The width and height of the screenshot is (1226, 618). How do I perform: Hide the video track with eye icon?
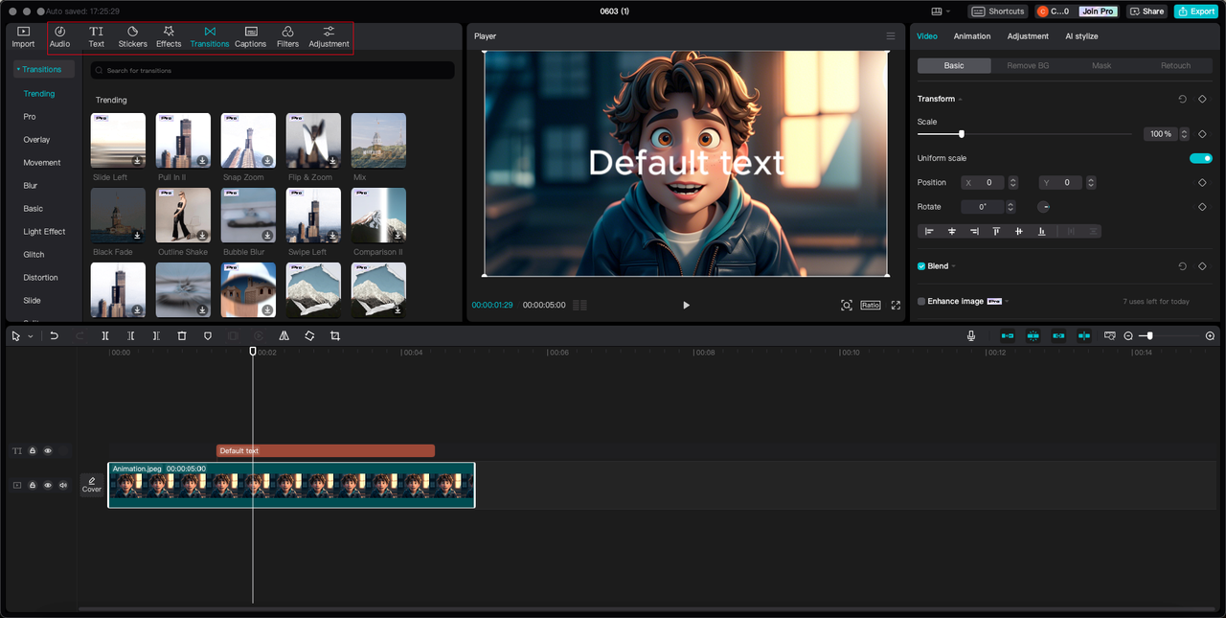[x=48, y=485]
